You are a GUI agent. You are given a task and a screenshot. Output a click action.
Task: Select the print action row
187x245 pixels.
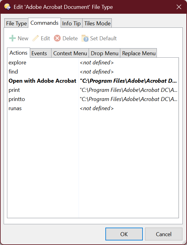tap(93, 90)
